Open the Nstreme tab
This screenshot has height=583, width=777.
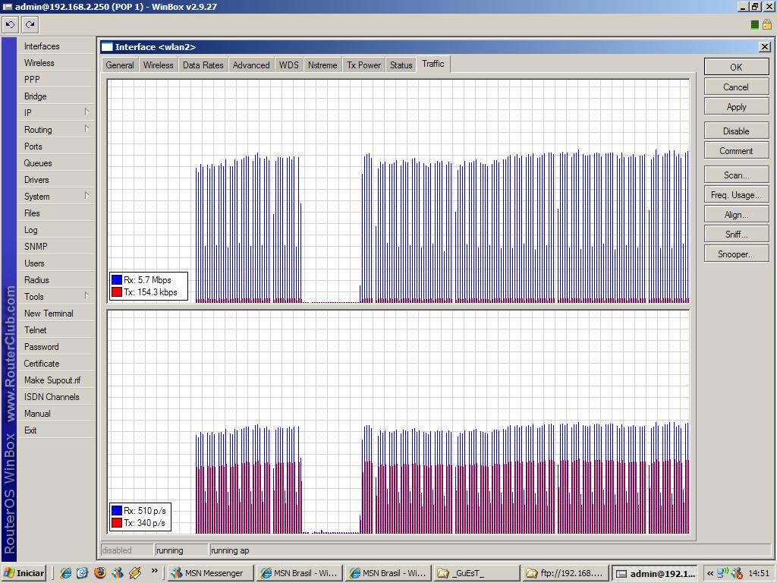(x=322, y=65)
